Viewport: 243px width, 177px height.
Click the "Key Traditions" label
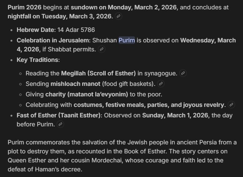point(38,60)
